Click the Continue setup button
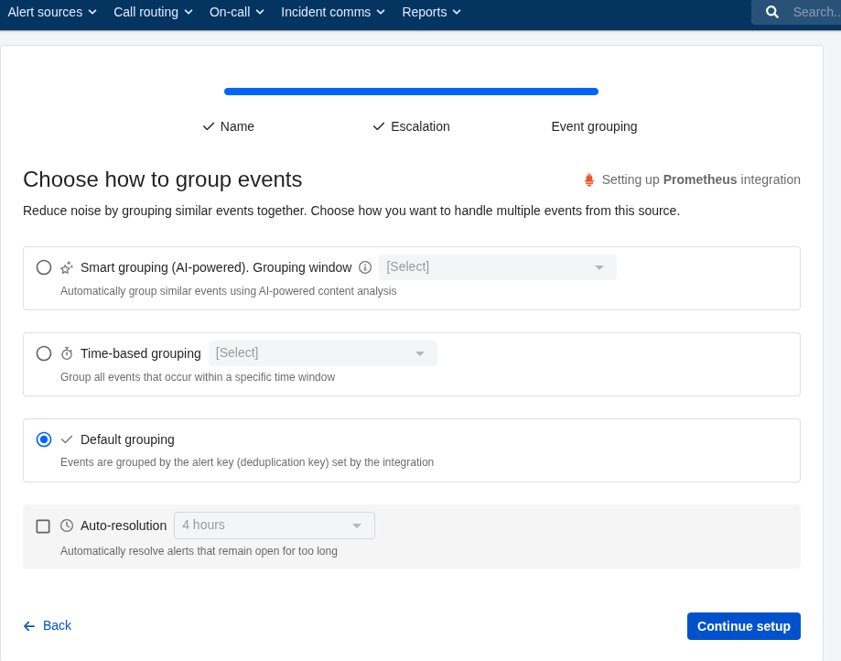Viewport: 841px width, 661px height. coord(743,626)
